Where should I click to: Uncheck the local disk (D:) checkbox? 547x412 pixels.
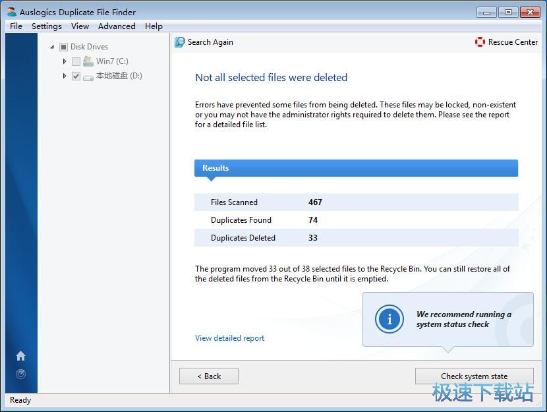click(x=76, y=76)
